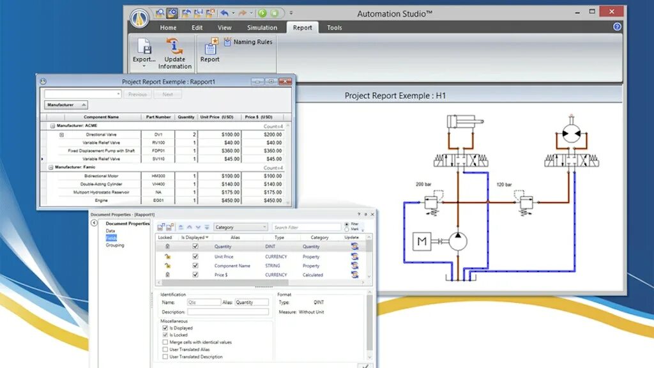The height and width of the screenshot is (368, 654).
Task: Open Naming Rules in the Report ribbon
Action: (248, 42)
